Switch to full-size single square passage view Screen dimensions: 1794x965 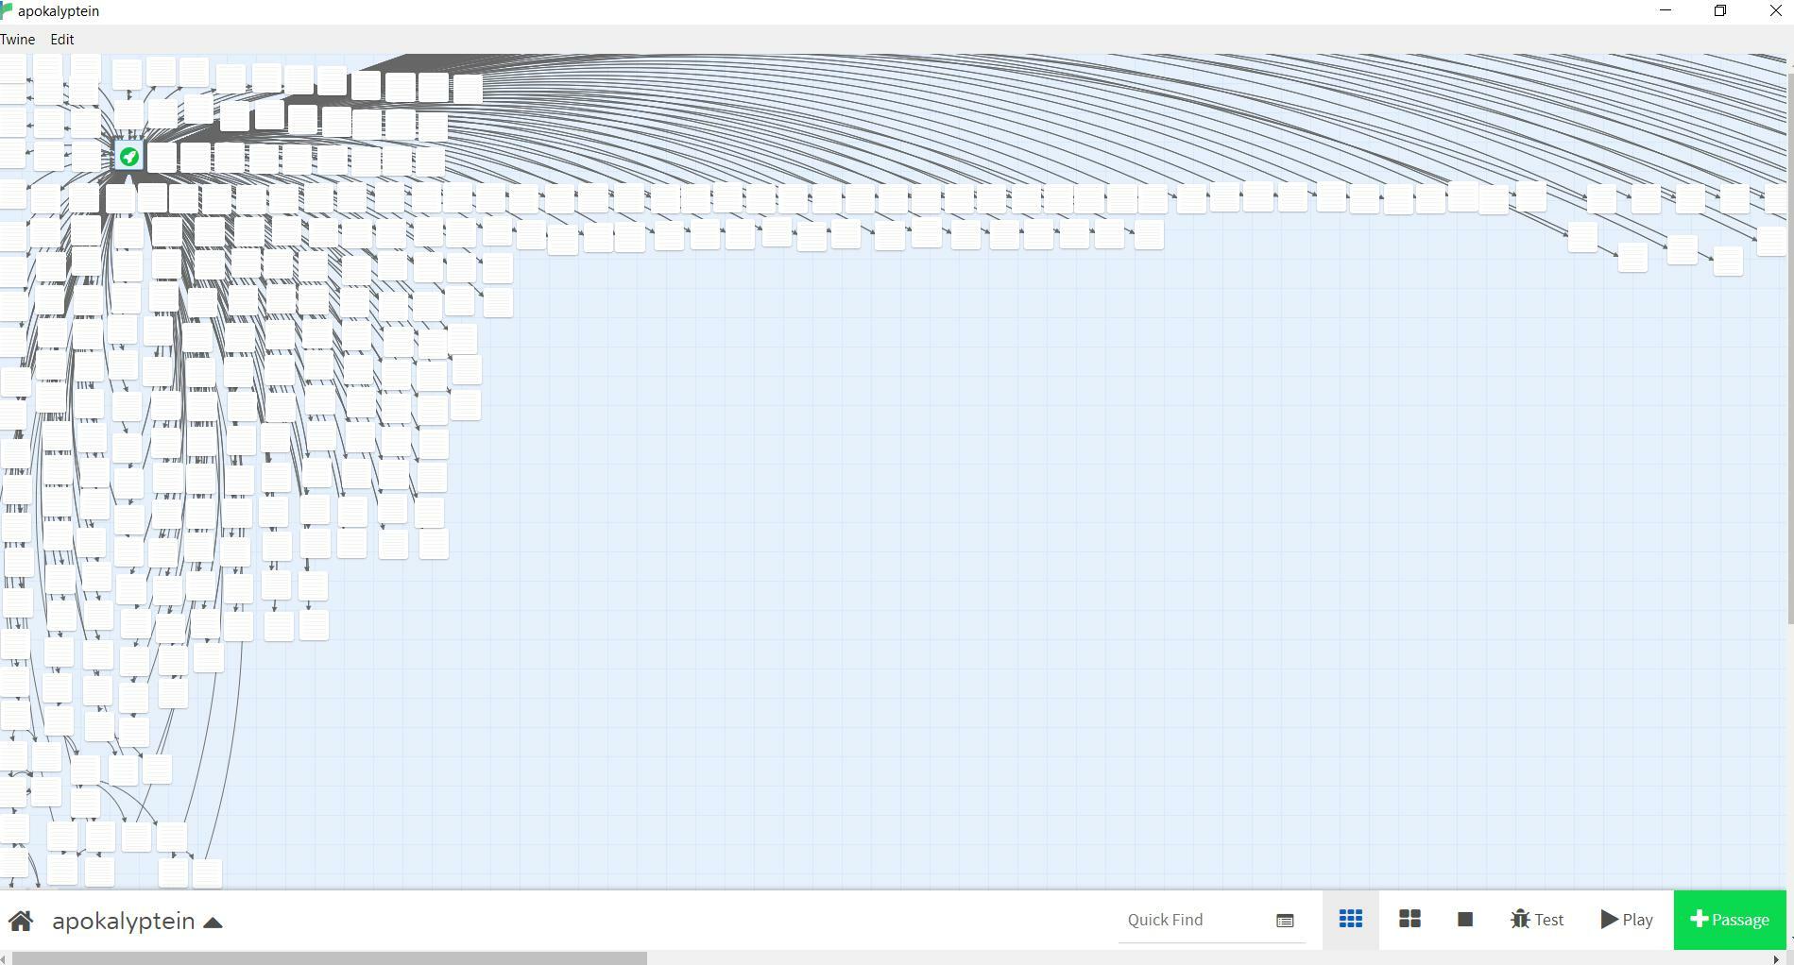pos(1464,920)
